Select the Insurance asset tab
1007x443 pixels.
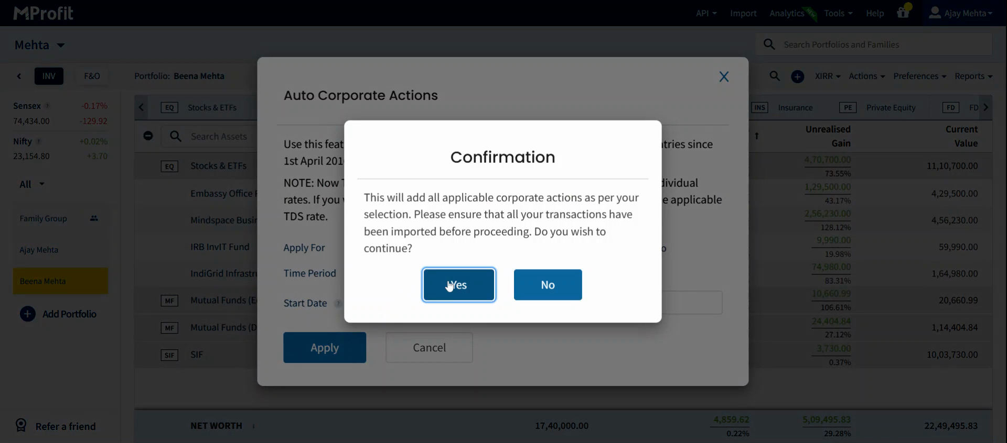click(795, 107)
